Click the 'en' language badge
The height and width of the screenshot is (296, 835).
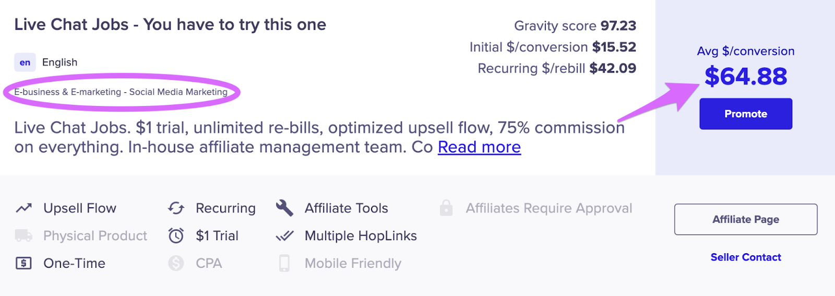25,62
